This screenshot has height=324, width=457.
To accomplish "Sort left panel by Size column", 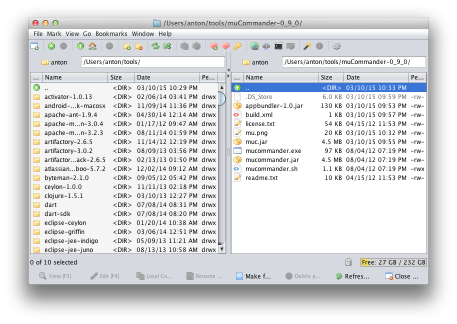I will (120, 77).
